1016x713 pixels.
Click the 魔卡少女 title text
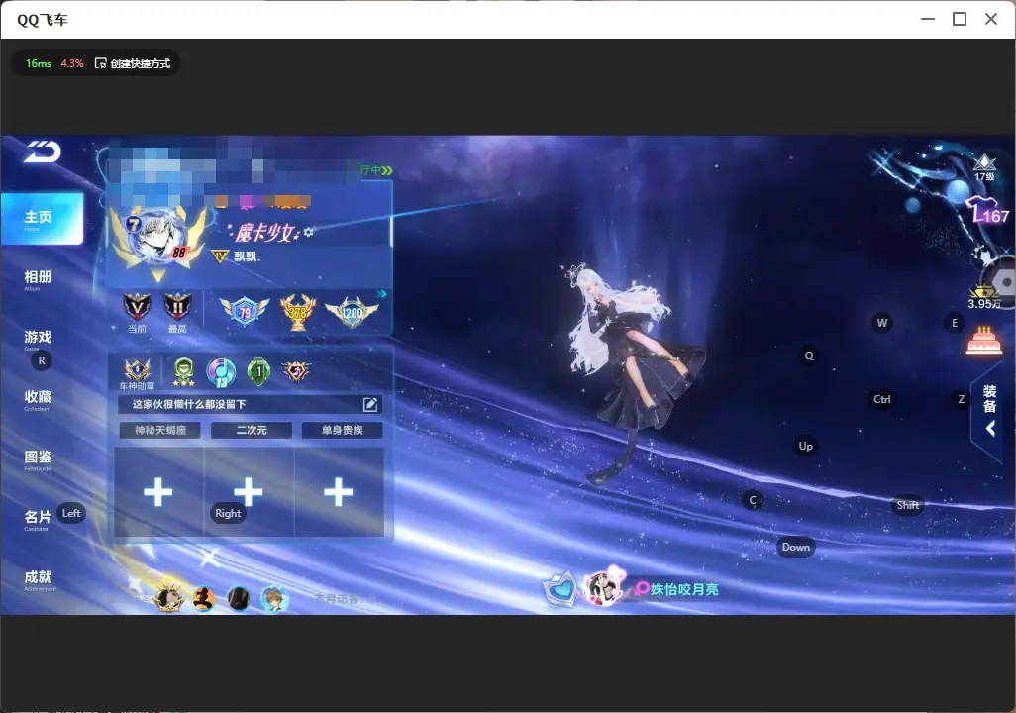point(265,232)
